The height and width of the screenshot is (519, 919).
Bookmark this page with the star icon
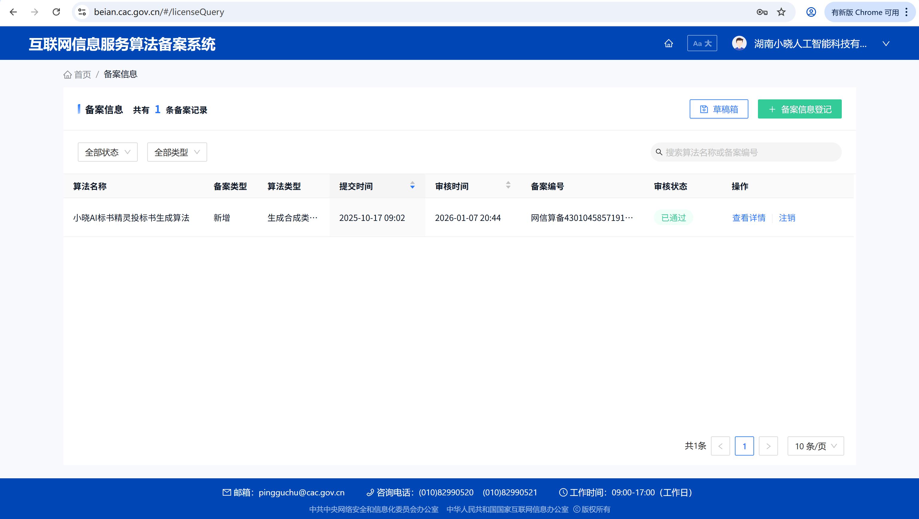pos(781,12)
